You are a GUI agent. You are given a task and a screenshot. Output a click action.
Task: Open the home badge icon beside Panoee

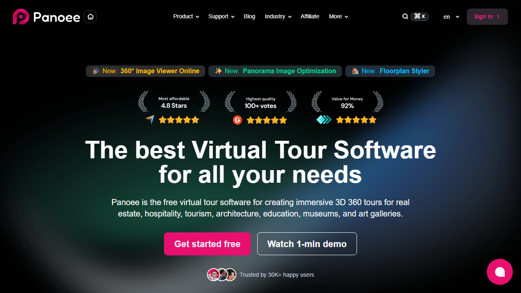pos(90,17)
